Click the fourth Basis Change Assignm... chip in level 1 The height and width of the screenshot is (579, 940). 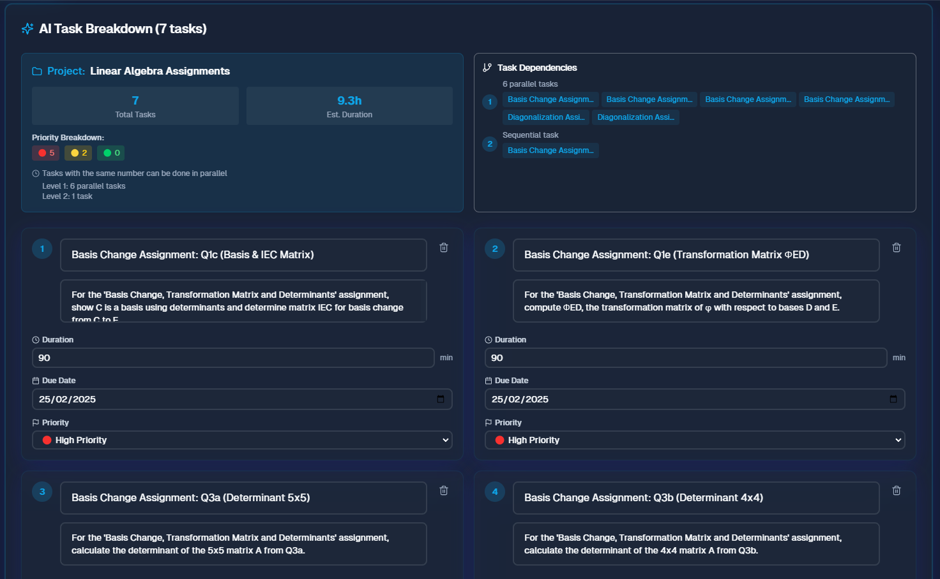847,99
